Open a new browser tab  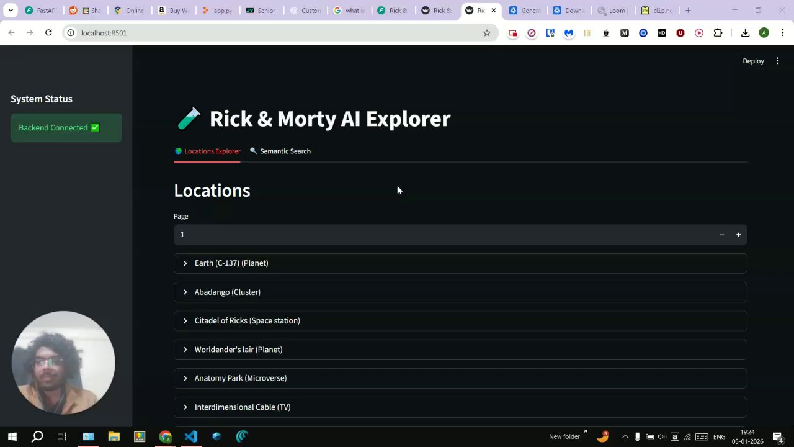[688, 11]
